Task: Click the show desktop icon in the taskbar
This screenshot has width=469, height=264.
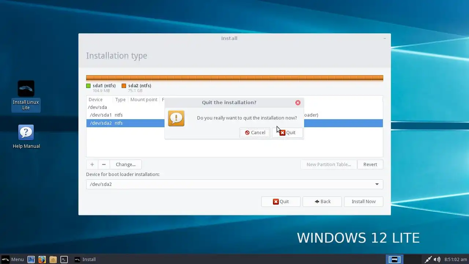Action: point(31,259)
